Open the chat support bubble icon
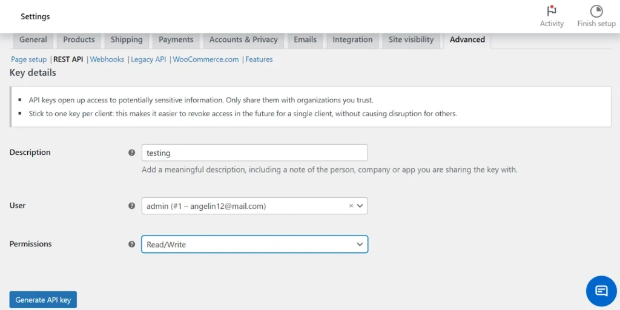Viewport: 620px width, 310px height. pyautogui.click(x=601, y=291)
